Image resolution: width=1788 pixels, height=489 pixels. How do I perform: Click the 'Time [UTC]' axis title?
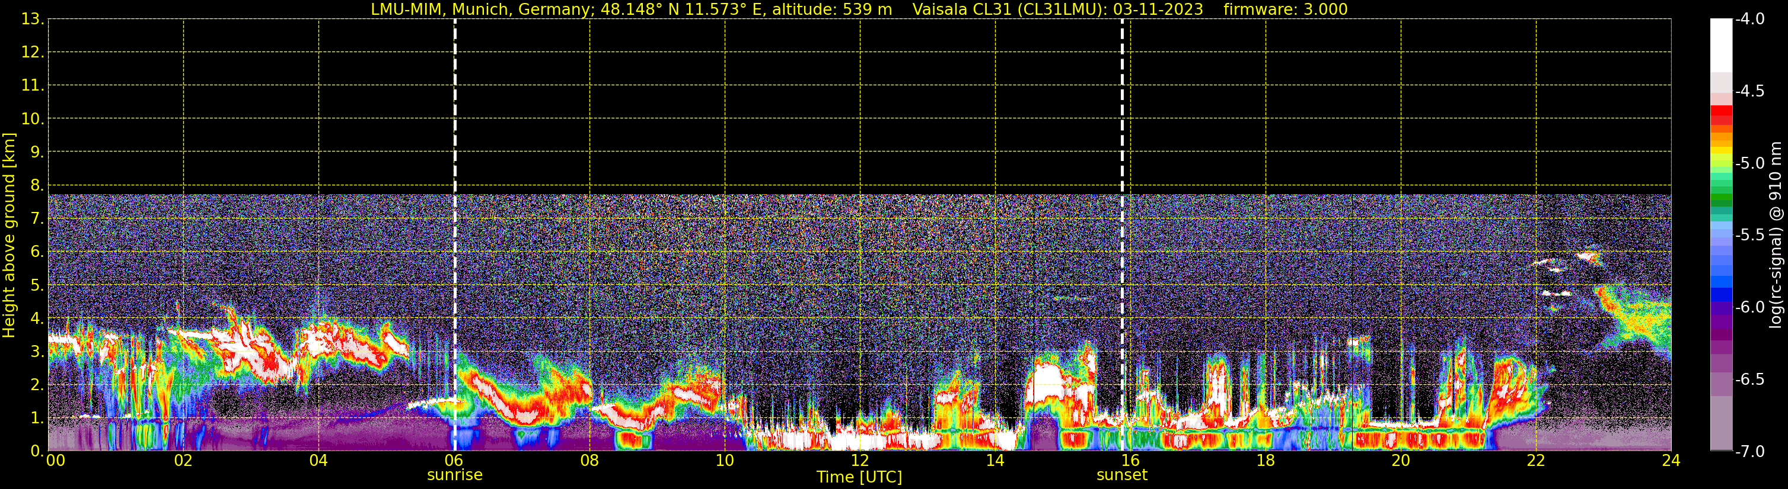coord(859,477)
